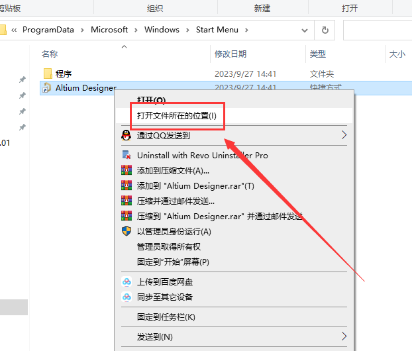Click Microsoft breadcrumb in address bar

[x=109, y=30]
